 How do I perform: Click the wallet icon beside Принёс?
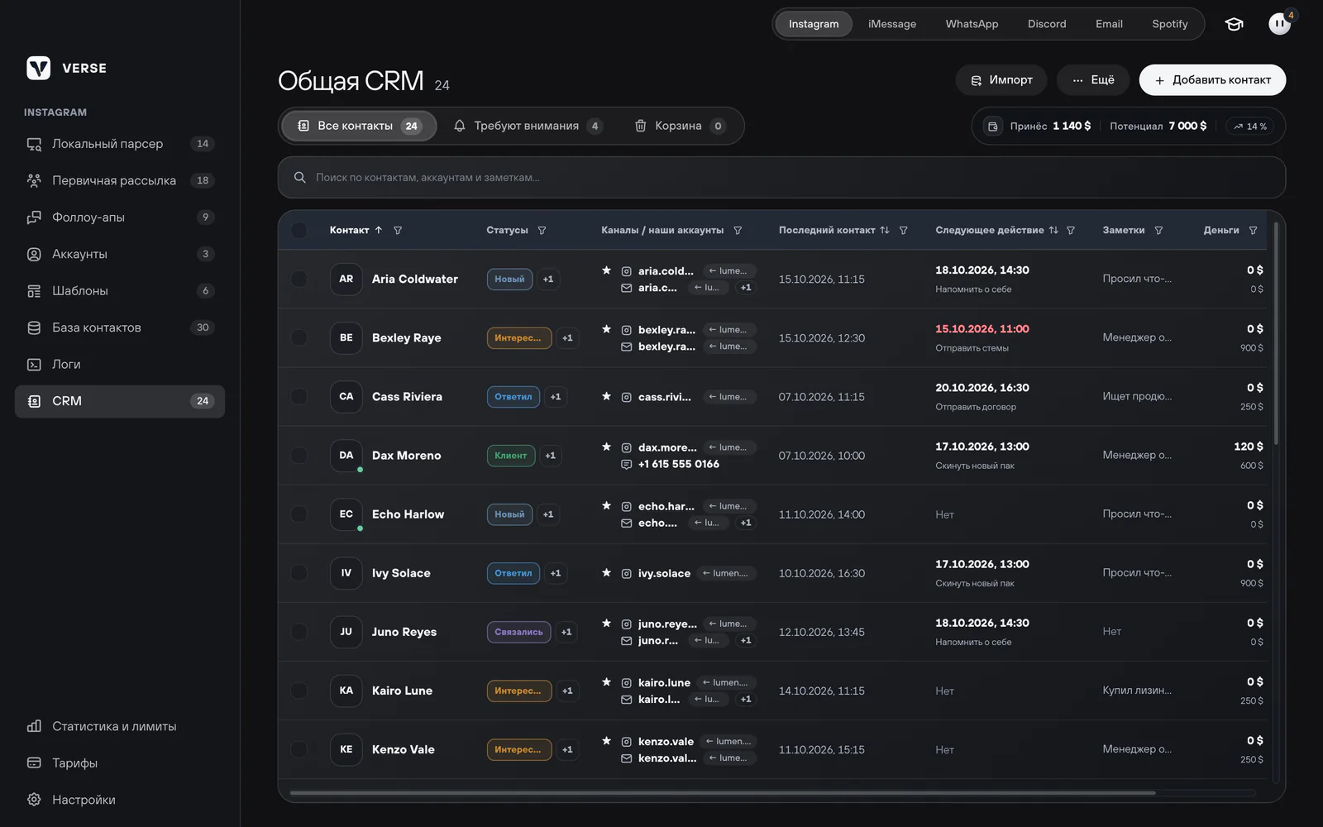(993, 127)
